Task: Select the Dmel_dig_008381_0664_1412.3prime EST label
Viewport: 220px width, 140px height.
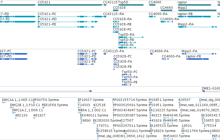Action: pyautogui.click(x=127, y=136)
